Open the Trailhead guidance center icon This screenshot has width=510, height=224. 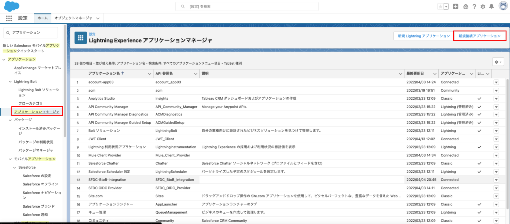pos(465,6)
